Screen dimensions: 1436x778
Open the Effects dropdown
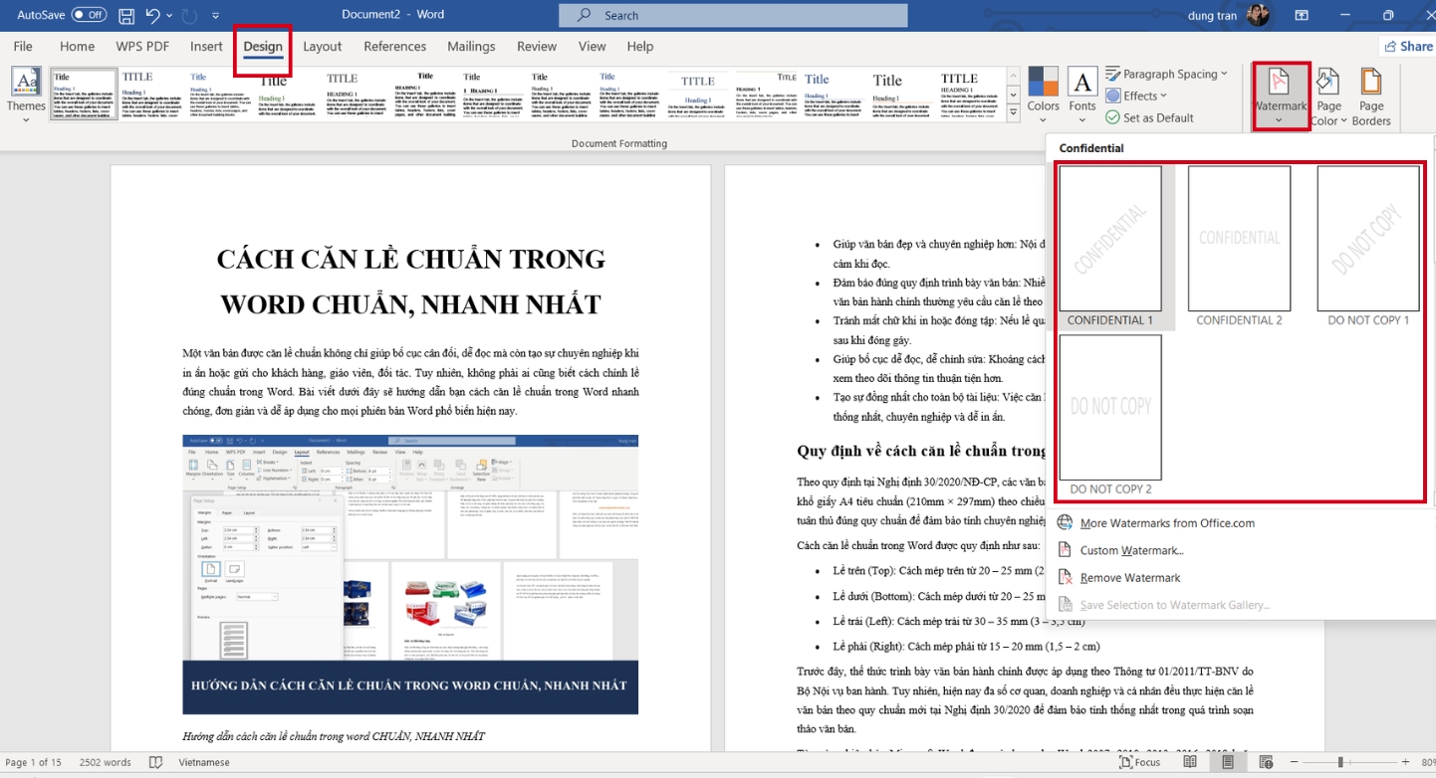1136,96
